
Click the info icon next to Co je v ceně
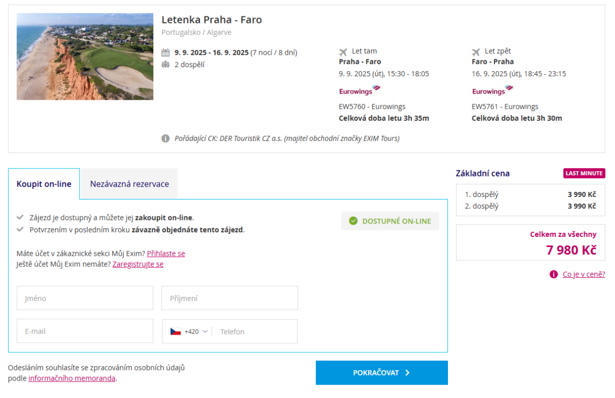click(553, 274)
